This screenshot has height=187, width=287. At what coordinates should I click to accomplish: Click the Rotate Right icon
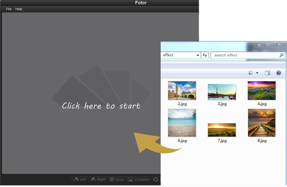(x=94, y=180)
